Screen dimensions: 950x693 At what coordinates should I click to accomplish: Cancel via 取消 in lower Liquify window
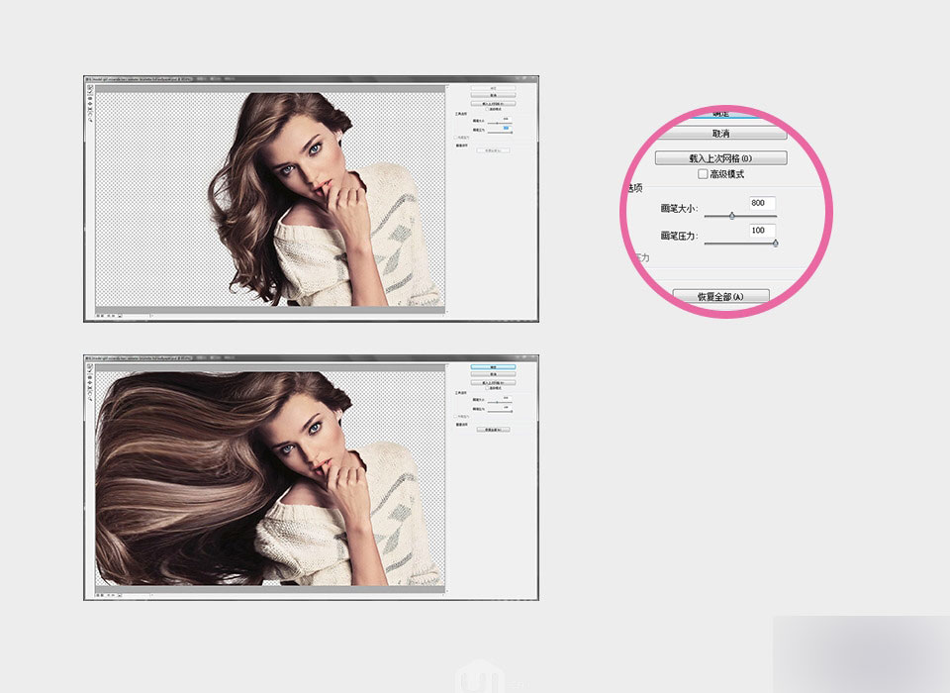tap(493, 374)
